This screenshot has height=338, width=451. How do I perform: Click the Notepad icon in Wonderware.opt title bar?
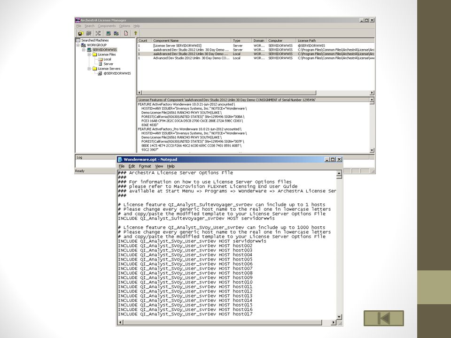120,159
